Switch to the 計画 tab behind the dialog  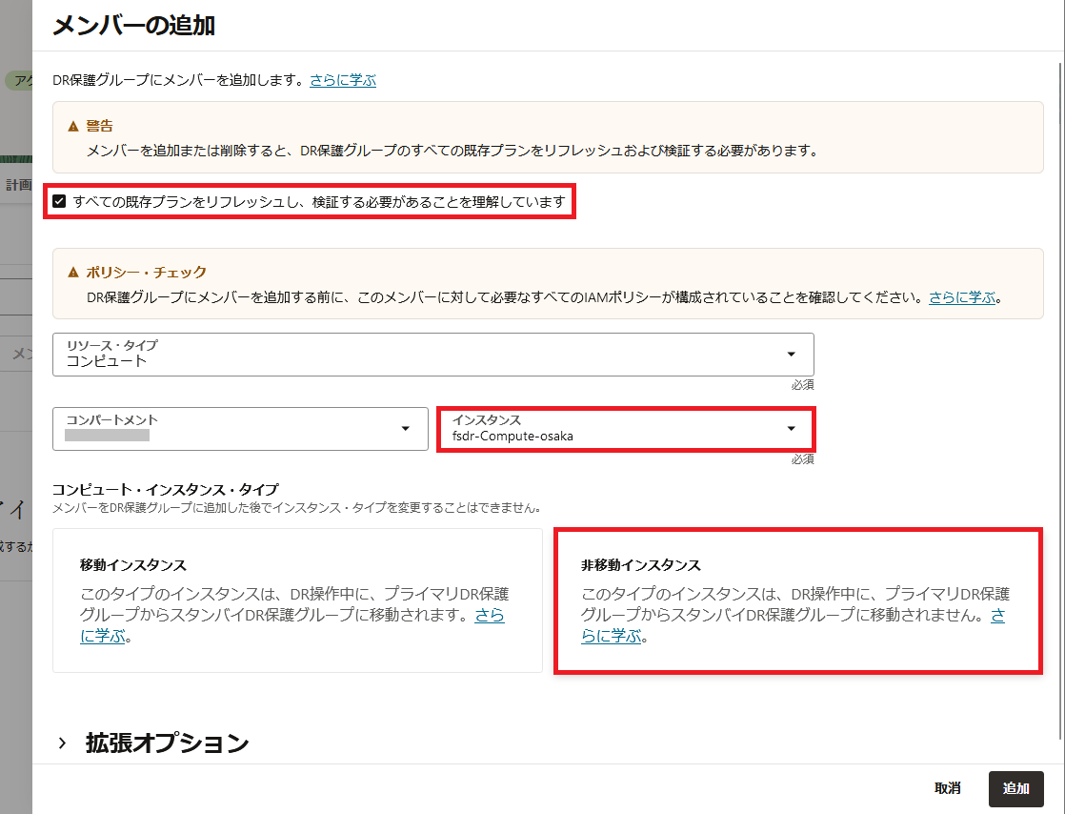[x=17, y=185]
